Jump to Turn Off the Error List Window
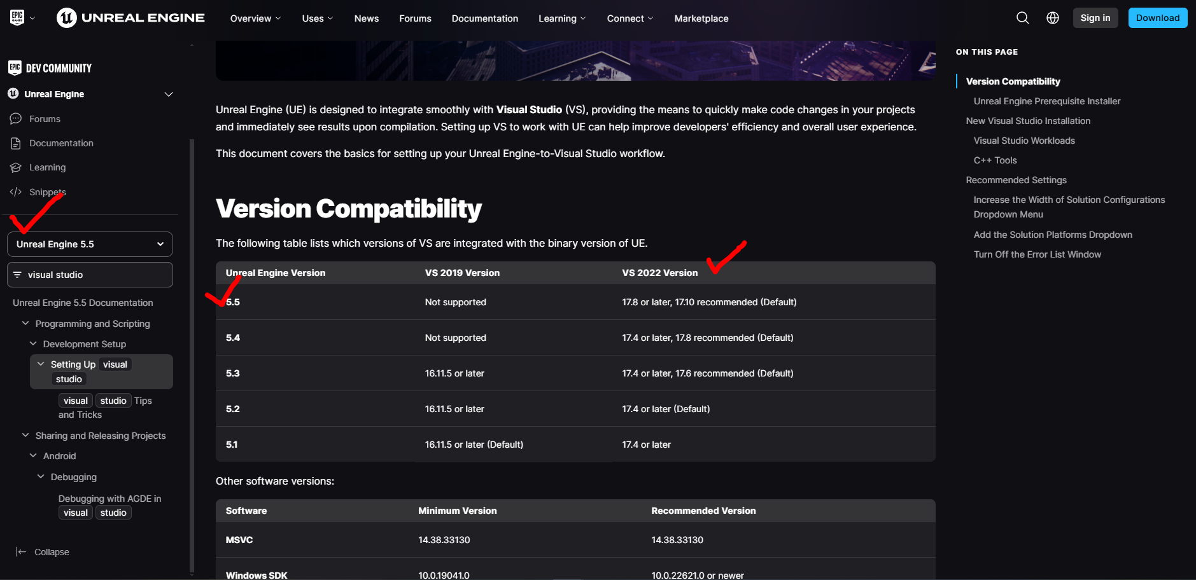The image size is (1196, 580). (1037, 254)
